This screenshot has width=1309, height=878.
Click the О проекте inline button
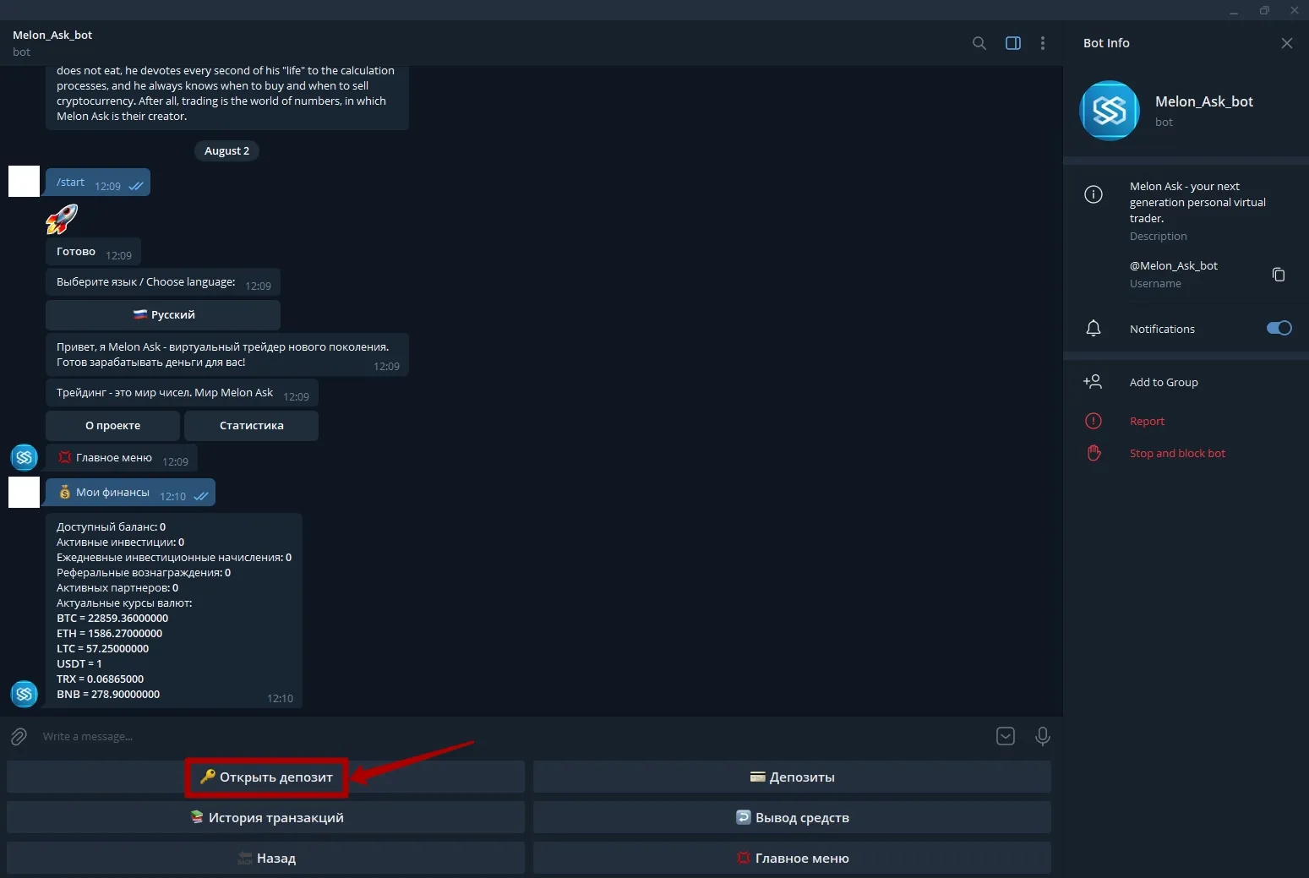point(112,425)
